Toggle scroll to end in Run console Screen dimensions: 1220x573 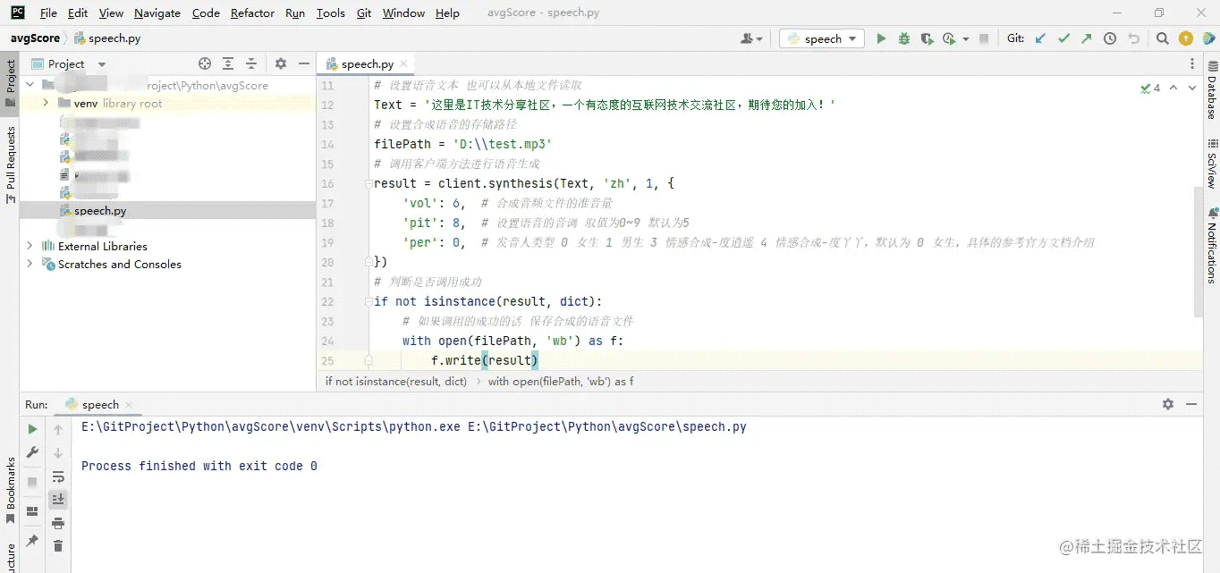58,500
